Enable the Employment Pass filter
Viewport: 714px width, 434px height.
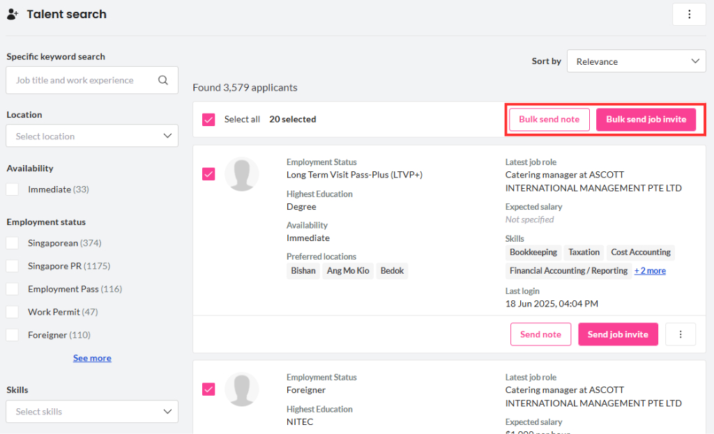click(13, 289)
